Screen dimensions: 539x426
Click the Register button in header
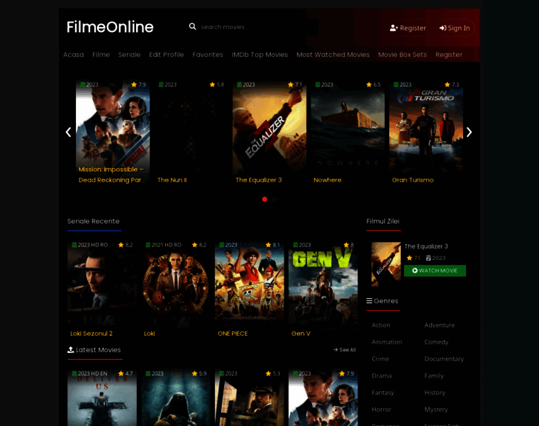coord(408,28)
